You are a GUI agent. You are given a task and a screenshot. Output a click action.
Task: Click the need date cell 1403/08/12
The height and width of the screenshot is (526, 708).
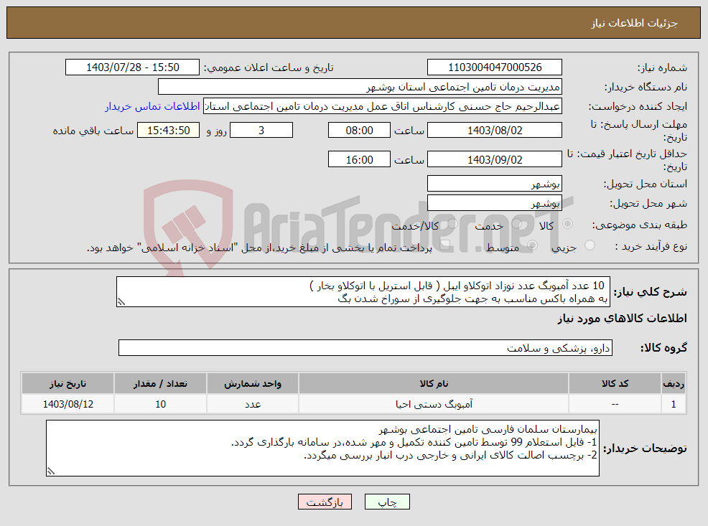(x=67, y=404)
